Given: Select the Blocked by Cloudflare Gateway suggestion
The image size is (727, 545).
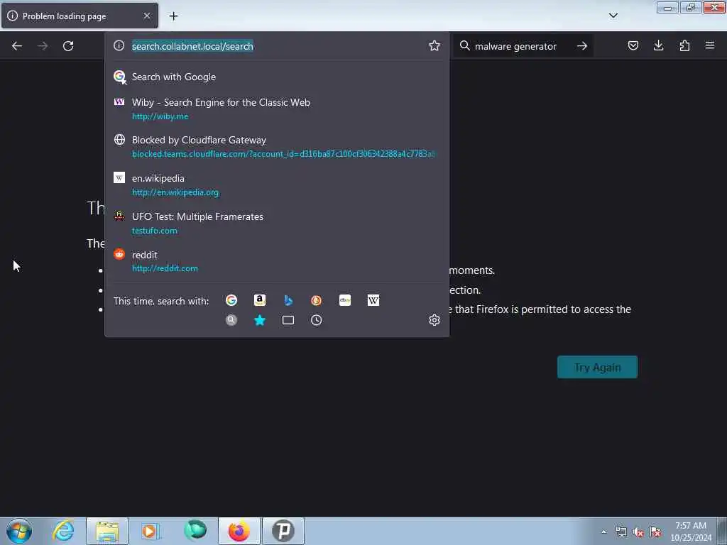Looking at the screenshot, I should pyautogui.click(x=277, y=146).
